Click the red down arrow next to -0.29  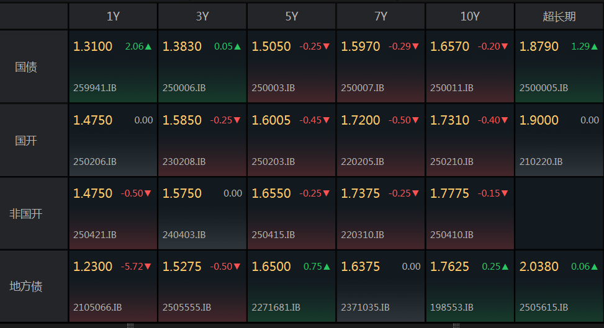[x=416, y=47]
